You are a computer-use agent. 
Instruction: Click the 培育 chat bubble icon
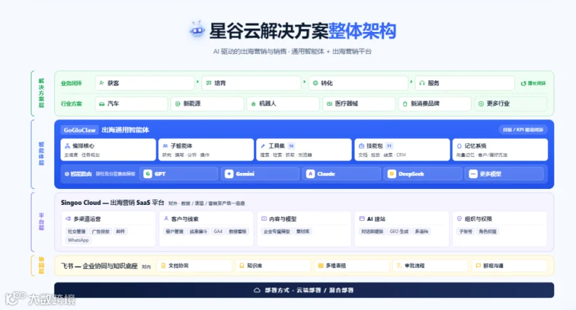[209, 83]
